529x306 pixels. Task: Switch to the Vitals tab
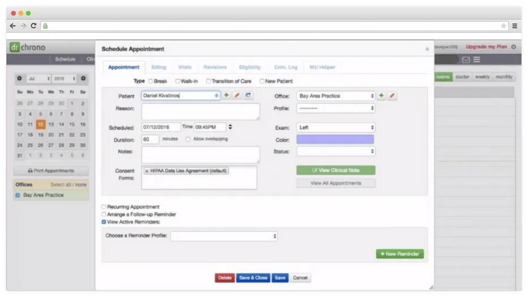click(184, 67)
